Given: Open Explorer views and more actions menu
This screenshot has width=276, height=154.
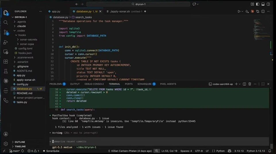Looking at the screenshot, I should (x=41, y=11).
